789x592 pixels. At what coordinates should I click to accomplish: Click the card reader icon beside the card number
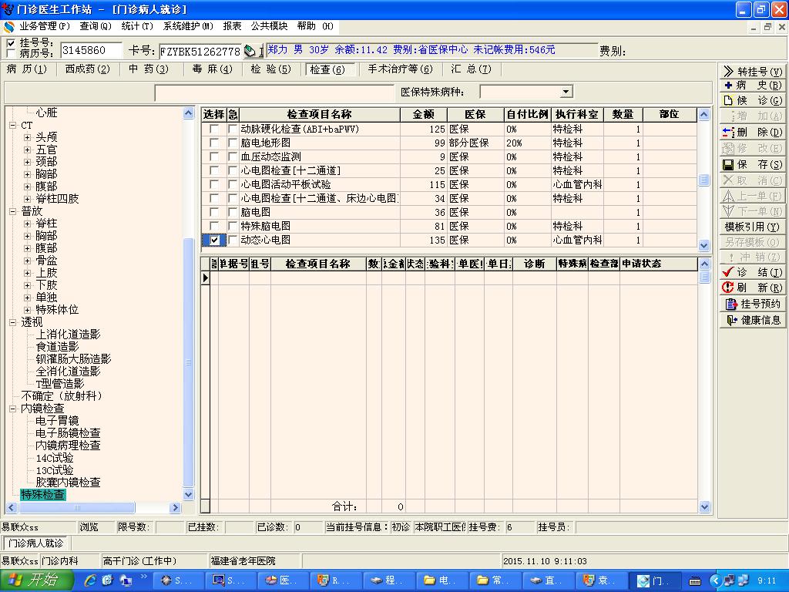coord(250,51)
